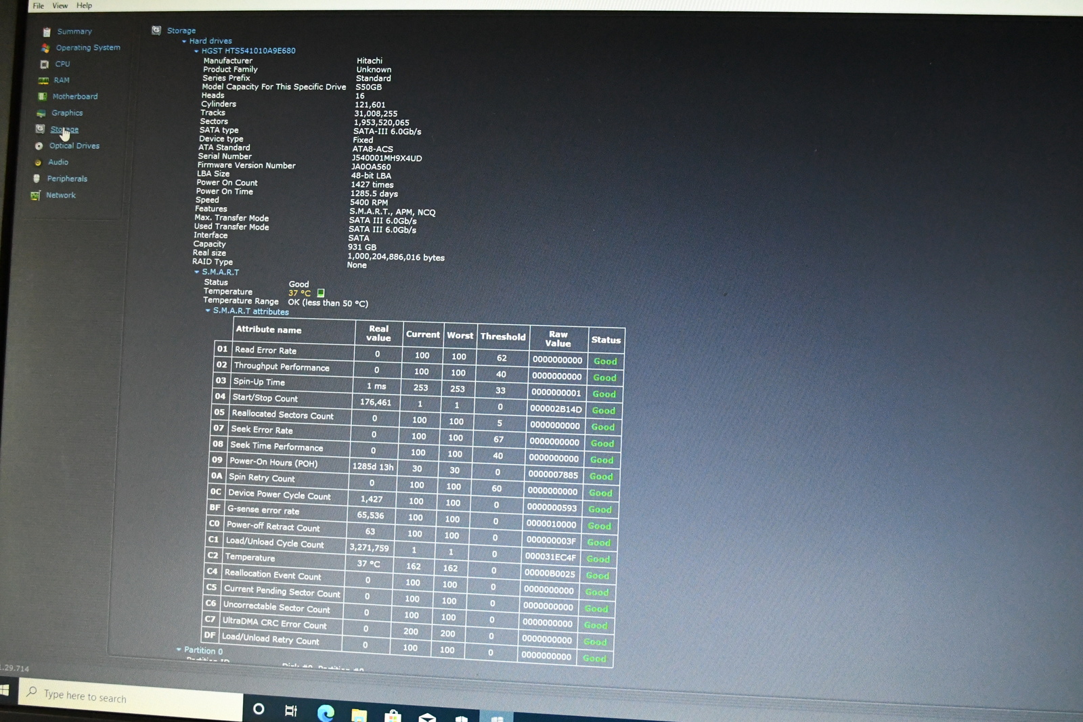Open the RAM sidebar icon
1083x722 pixels.
[43, 81]
